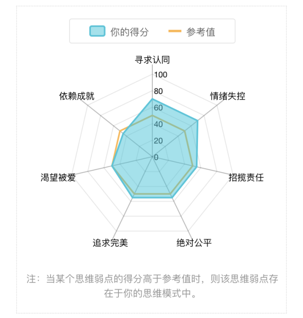Click the 20 scale value
The height and width of the screenshot is (318, 303).
(x=159, y=141)
